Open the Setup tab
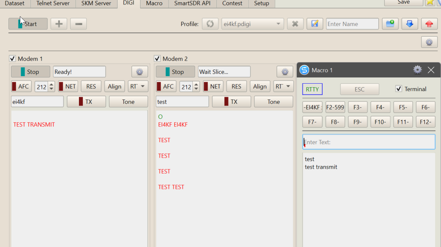 point(262,4)
